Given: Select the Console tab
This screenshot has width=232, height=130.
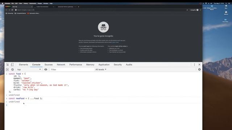Looking at the screenshot, I should (36, 65).
